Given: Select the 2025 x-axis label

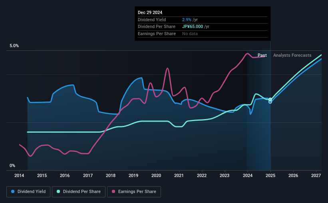Looking at the screenshot, I should point(270,175).
